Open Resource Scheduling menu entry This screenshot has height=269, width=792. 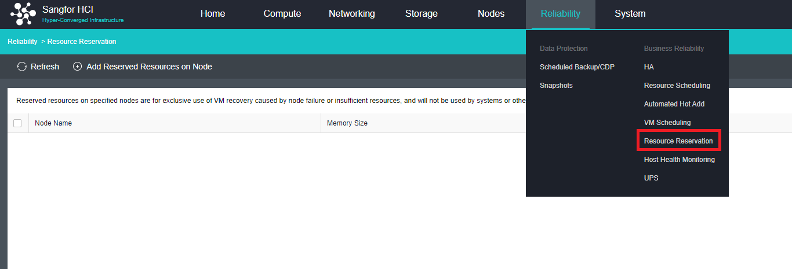pos(677,86)
